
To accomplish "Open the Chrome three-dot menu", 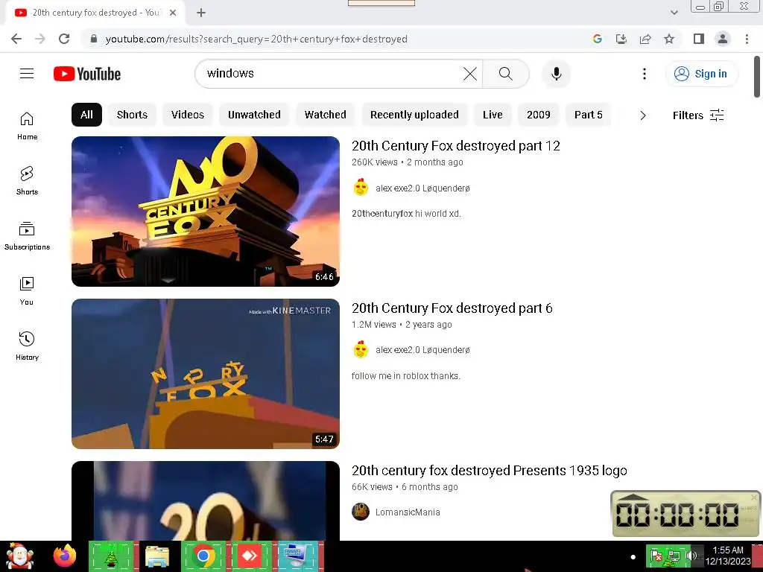I will pos(747,39).
